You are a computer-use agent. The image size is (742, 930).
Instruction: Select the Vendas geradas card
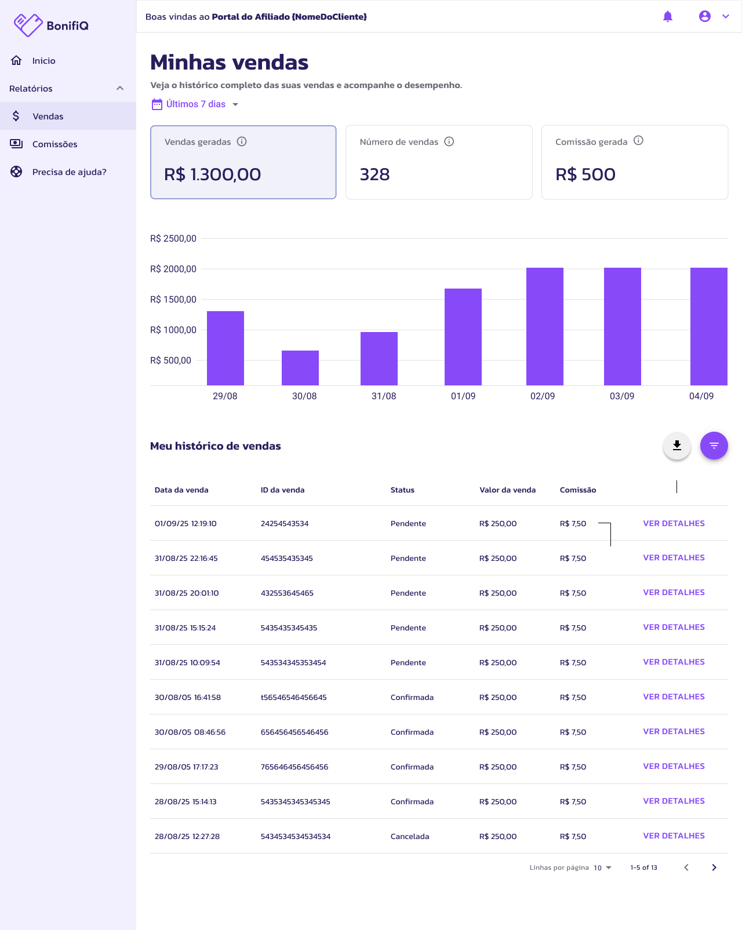(x=243, y=162)
